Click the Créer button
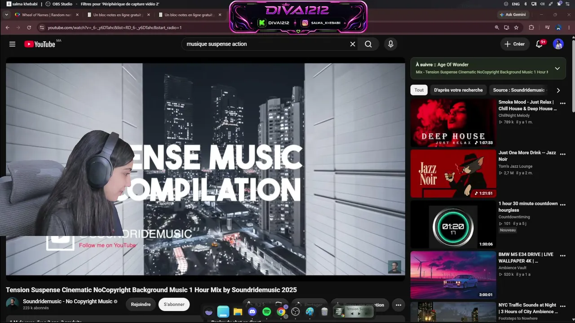 click(514, 44)
